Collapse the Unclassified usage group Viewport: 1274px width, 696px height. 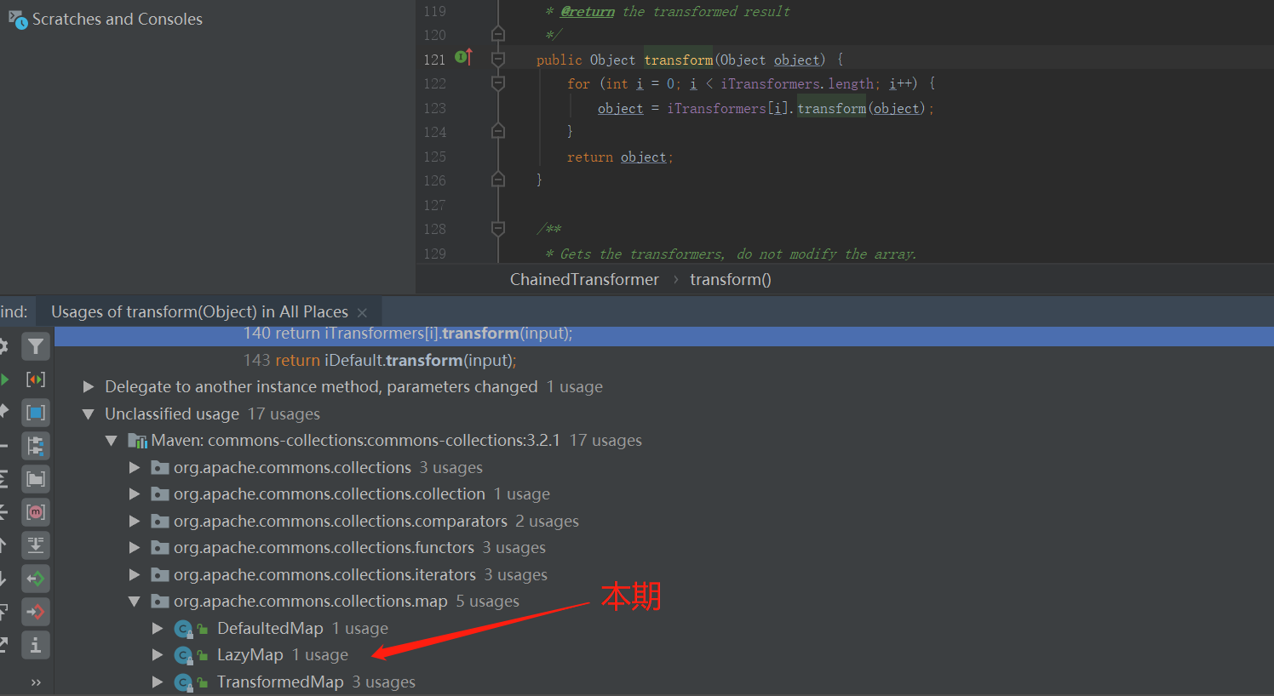click(88, 414)
